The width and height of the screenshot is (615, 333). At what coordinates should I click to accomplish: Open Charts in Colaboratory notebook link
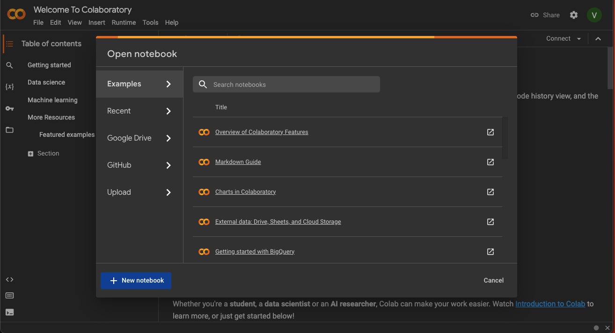246,192
